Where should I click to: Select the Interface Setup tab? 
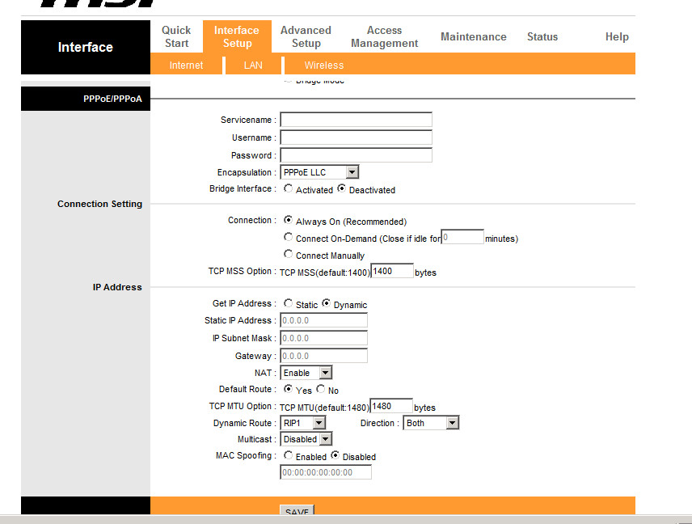pyautogui.click(x=237, y=36)
